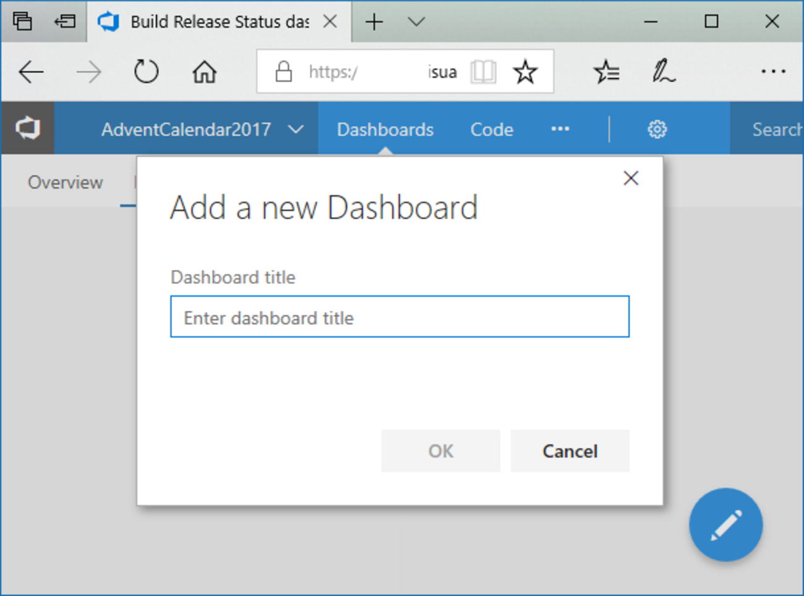Close the Add a new Dashboard dialog
804x596 pixels.
[631, 178]
